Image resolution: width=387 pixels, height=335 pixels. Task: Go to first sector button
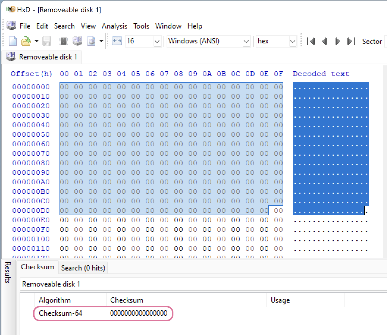(x=311, y=41)
